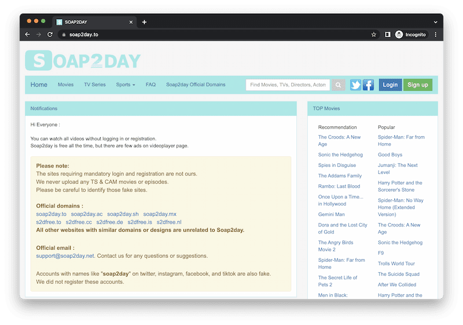Open the s2dfree.nl domain link
The width and height of the screenshot is (463, 325).
tap(169, 222)
